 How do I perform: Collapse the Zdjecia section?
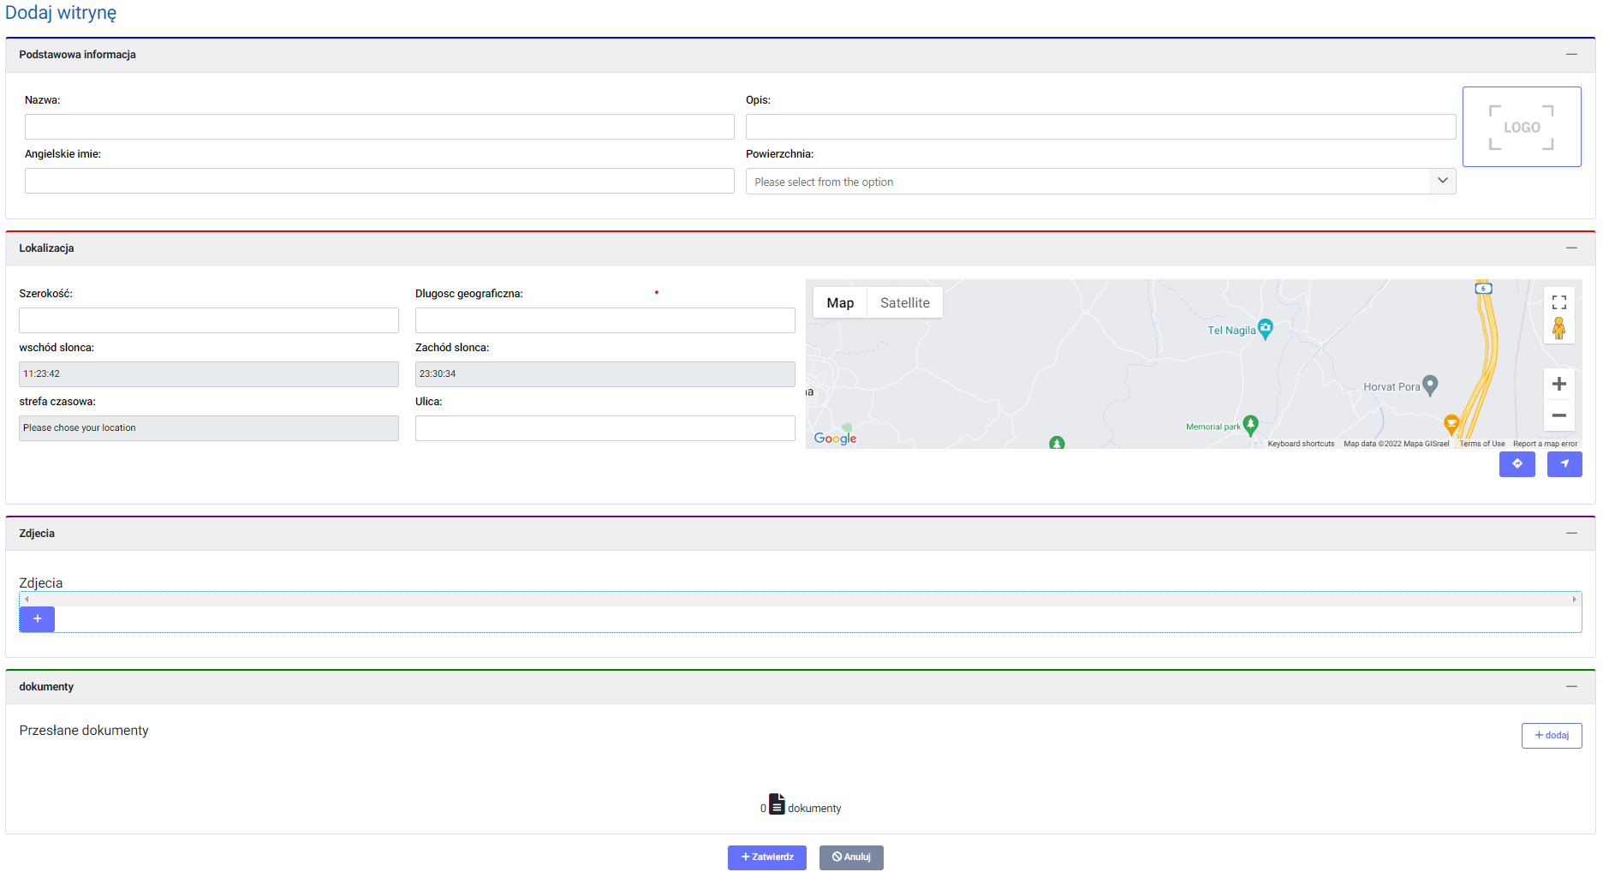click(x=1571, y=533)
